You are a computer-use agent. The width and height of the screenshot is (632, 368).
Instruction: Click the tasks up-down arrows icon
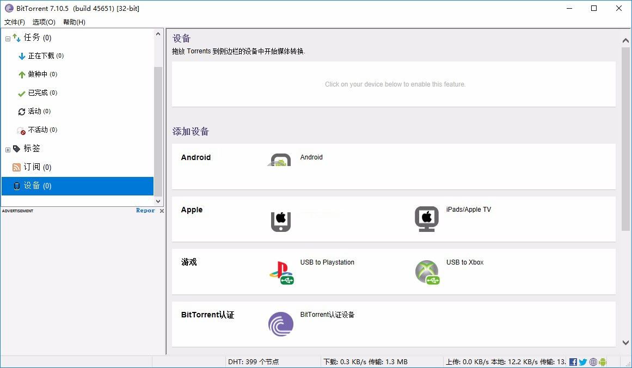click(16, 38)
